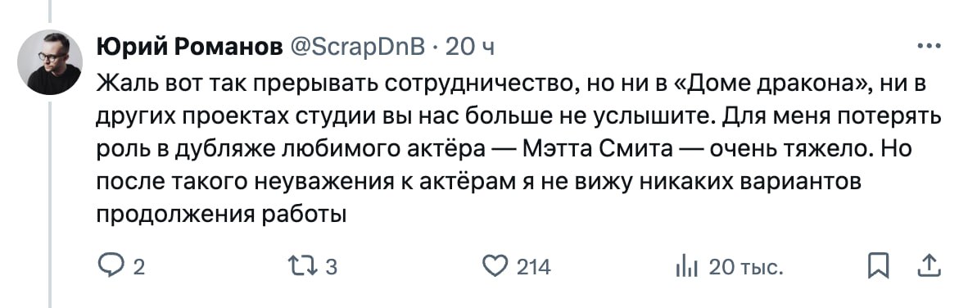Viewport: 968px width, 308px height.
Task: Open the three-dot more options menu
Action: pyautogui.click(x=930, y=47)
